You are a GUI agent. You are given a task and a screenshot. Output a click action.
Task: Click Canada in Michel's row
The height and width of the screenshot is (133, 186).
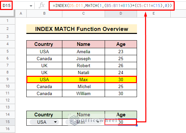coord(44,86)
